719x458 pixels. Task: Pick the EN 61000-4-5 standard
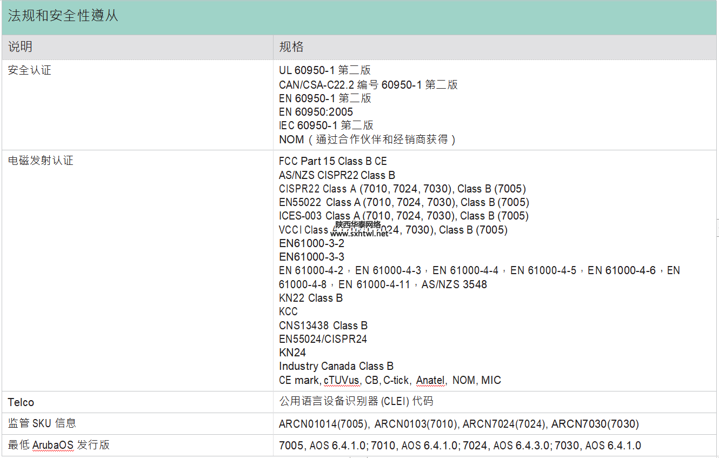[x=543, y=270]
